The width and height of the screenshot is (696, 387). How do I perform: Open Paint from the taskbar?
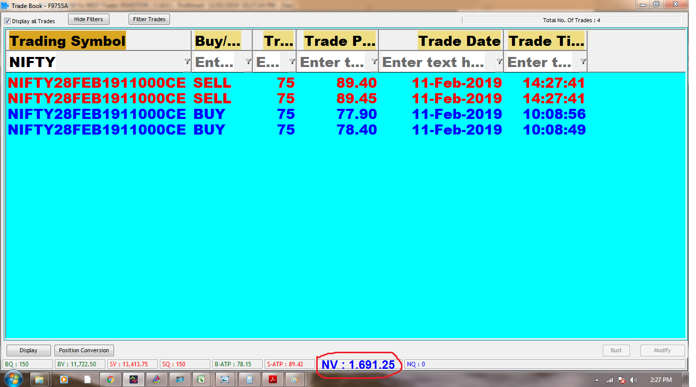pyautogui.click(x=295, y=379)
